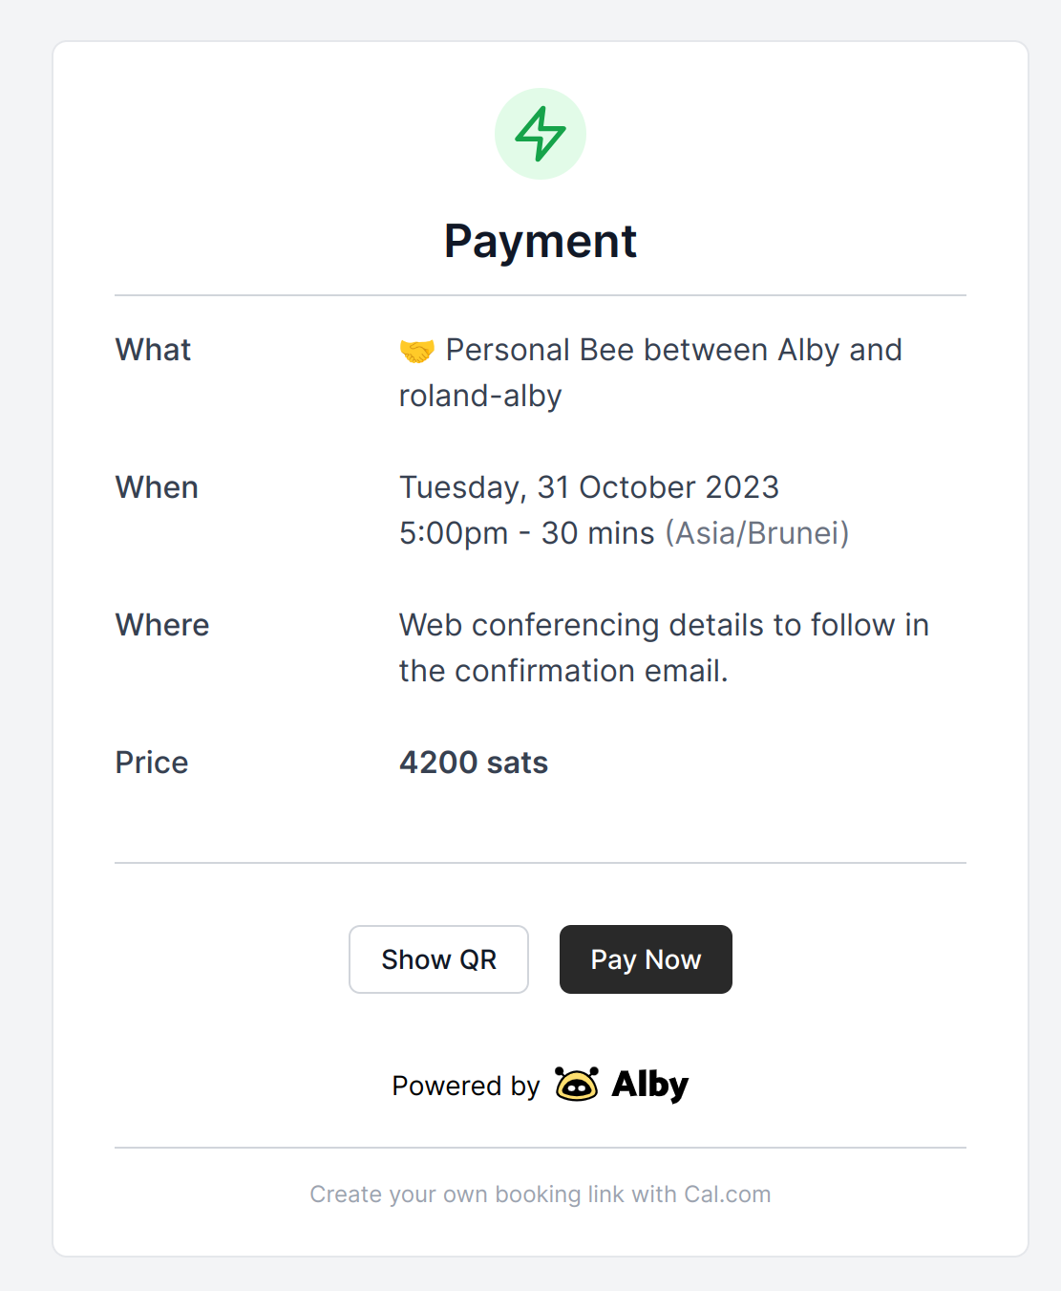The width and height of the screenshot is (1061, 1291).
Task: Open the Cal.com booking link
Action: [540, 1194]
